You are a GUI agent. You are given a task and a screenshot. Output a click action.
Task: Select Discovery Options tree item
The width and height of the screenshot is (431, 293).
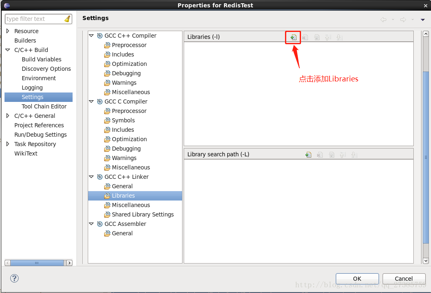point(46,69)
